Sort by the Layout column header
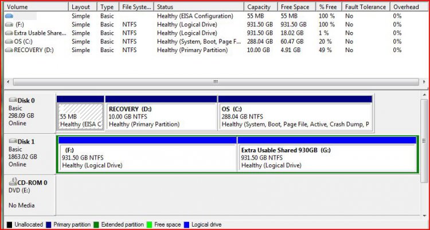The height and width of the screenshot is (230, 430). pyautogui.click(x=83, y=7)
